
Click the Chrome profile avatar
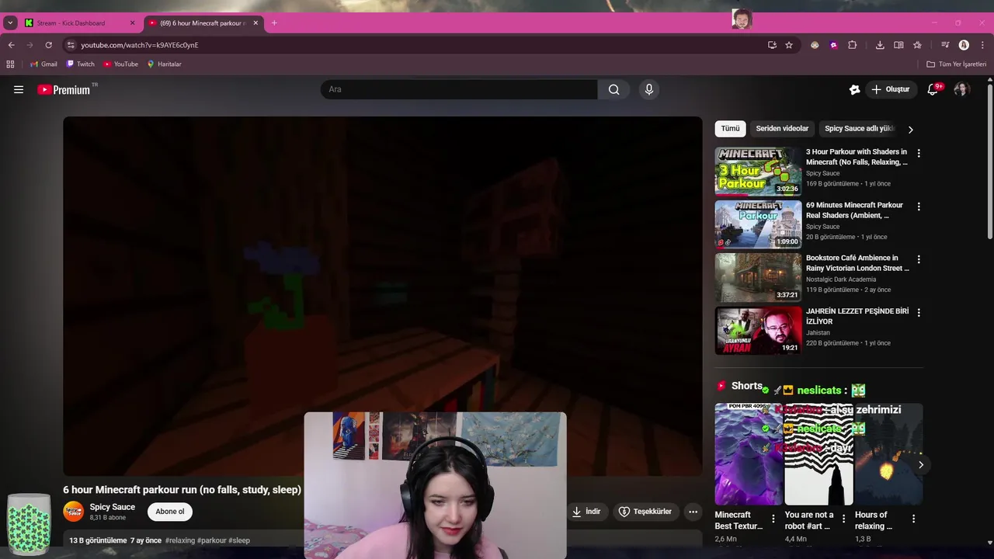coord(964,45)
